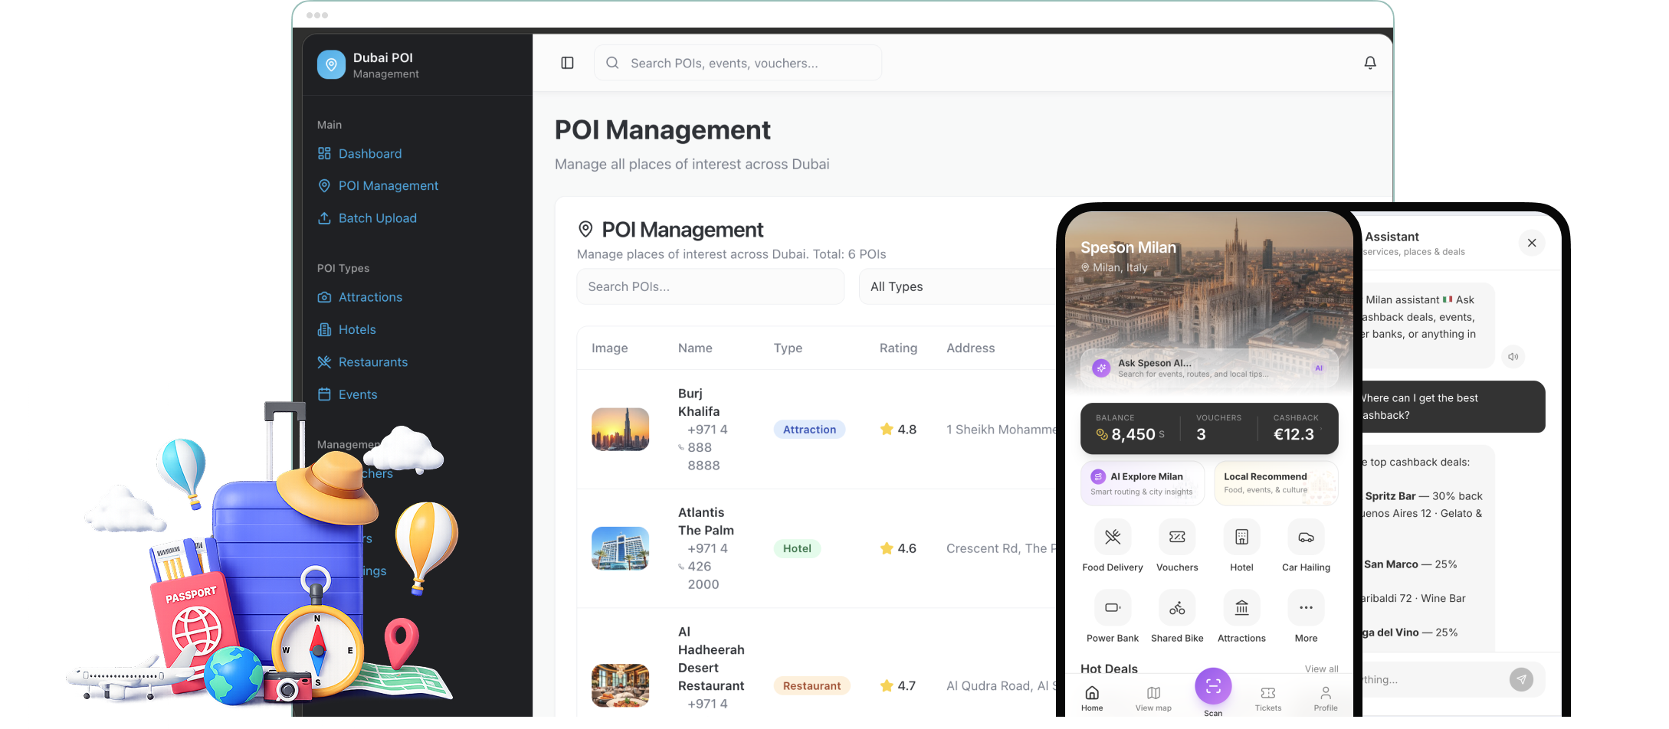
Task: Switch to View map tab
Action: [1153, 698]
